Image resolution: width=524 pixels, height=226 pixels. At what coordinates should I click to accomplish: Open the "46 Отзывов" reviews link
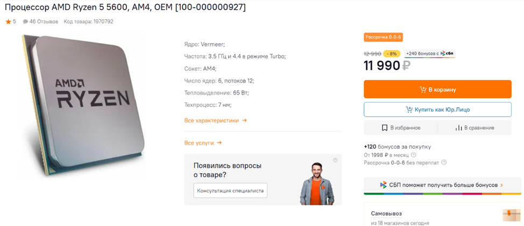[44, 22]
